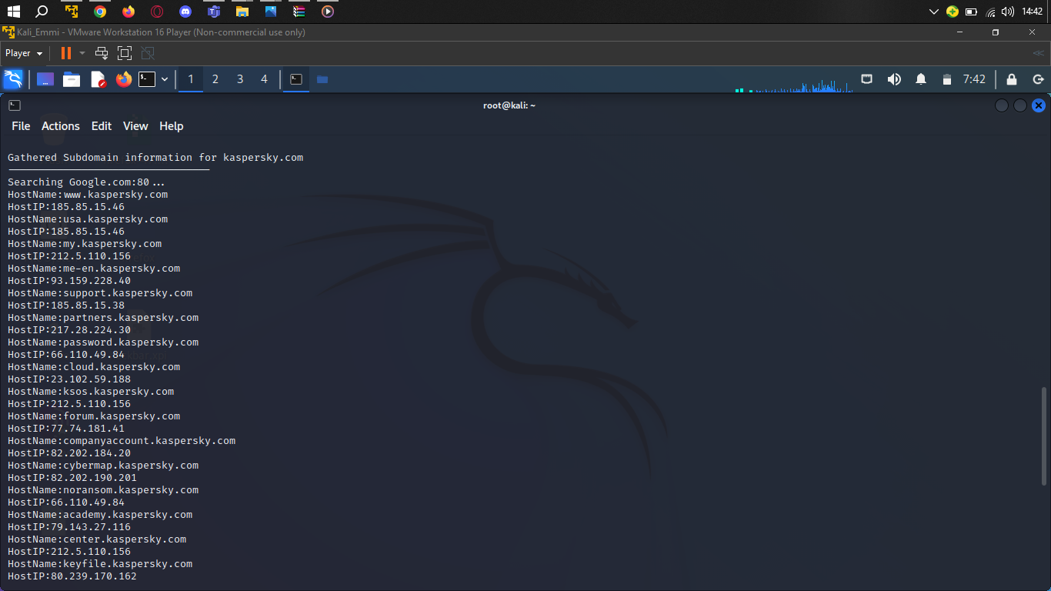The image size is (1051, 591).
Task: Click the Kali power manager battery icon
Action: (947, 79)
